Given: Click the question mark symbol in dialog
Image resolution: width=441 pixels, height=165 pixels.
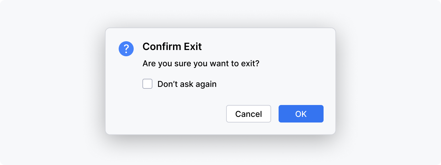Looking at the screenshot, I should coord(126,49).
